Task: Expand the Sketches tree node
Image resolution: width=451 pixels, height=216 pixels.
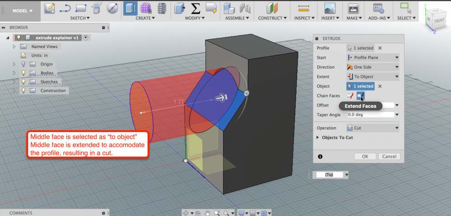Action: [14, 82]
